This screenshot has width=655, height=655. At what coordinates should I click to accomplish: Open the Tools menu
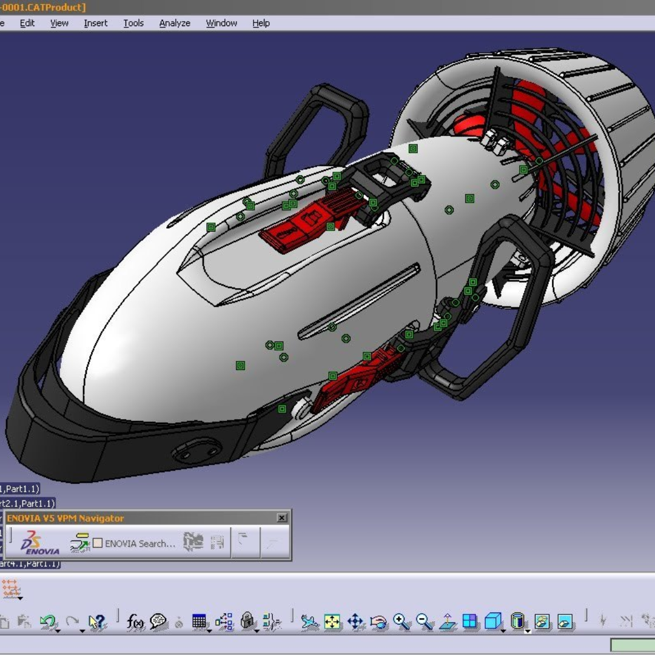click(x=133, y=23)
